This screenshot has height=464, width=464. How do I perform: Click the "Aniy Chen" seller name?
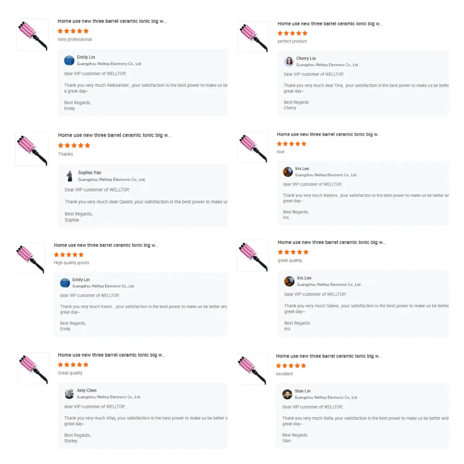(x=87, y=391)
